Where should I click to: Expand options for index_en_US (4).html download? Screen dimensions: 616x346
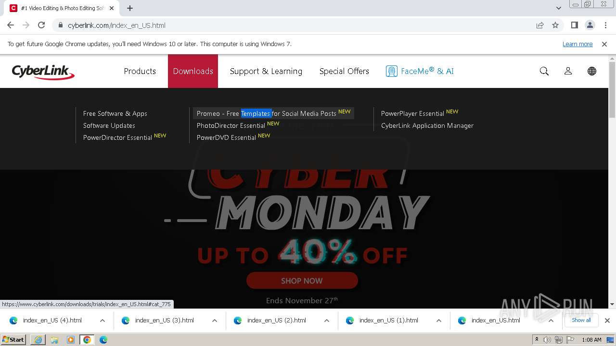click(103, 321)
